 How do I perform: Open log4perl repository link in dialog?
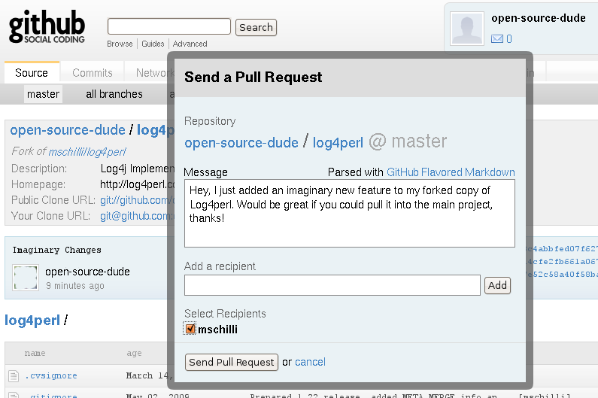pyautogui.click(x=338, y=143)
